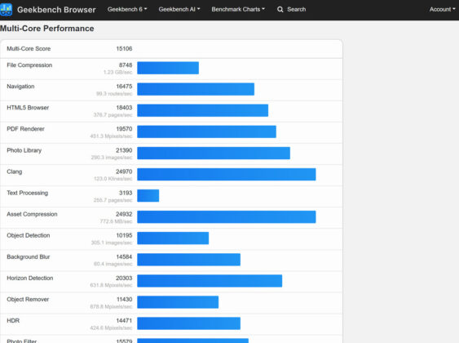459x343 pixels.
Task: Click the Multi-Core Score value 15106
Action: tap(124, 49)
